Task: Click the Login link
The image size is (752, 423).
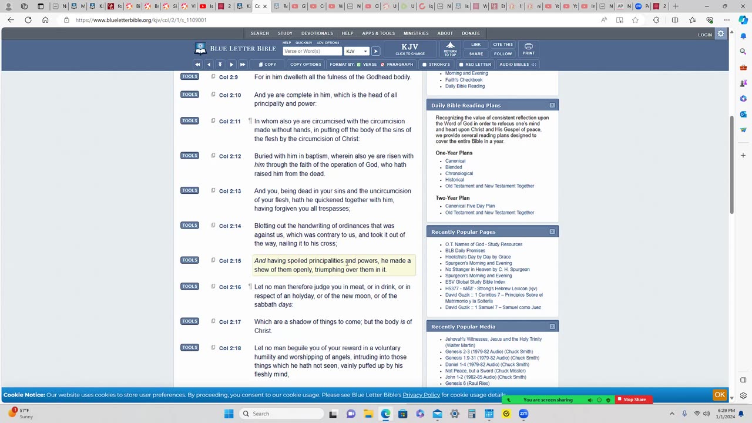Action: pos(705,35)
